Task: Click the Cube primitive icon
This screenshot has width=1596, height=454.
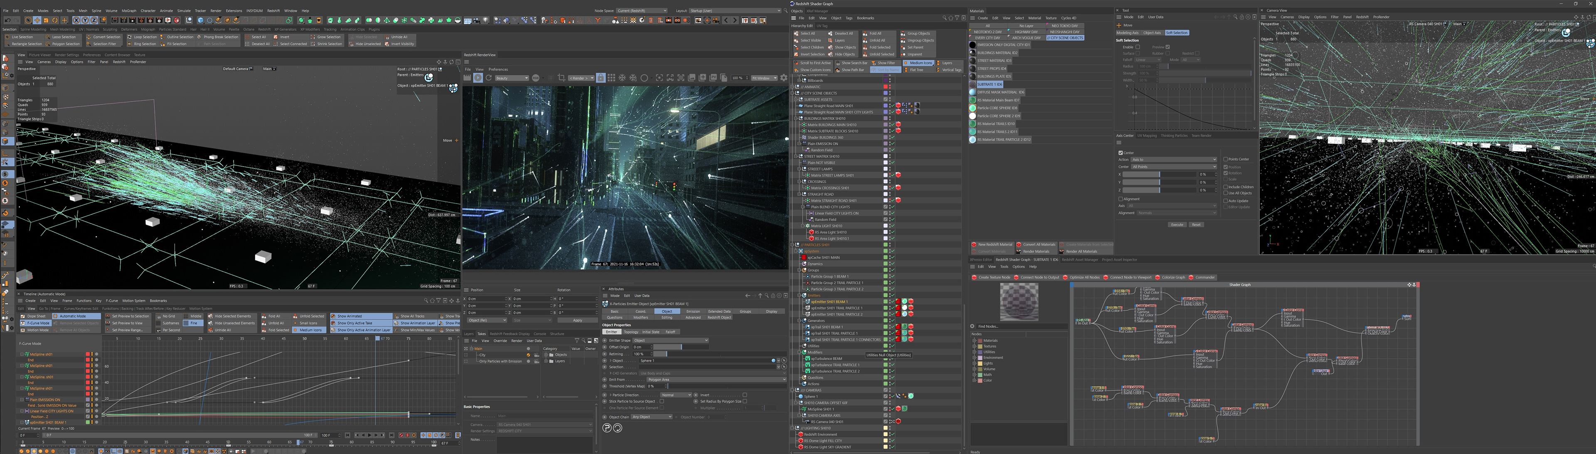Action: click(x=201, y=20)
